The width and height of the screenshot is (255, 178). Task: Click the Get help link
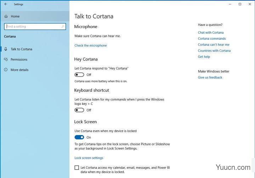point(204,57)
